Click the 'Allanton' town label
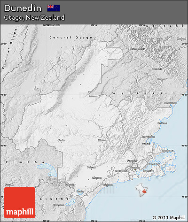The height and width of the screenshot is (222, 188). [x=96, y=178]
